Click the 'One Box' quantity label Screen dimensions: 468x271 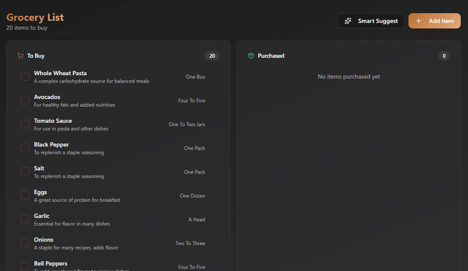196,77
